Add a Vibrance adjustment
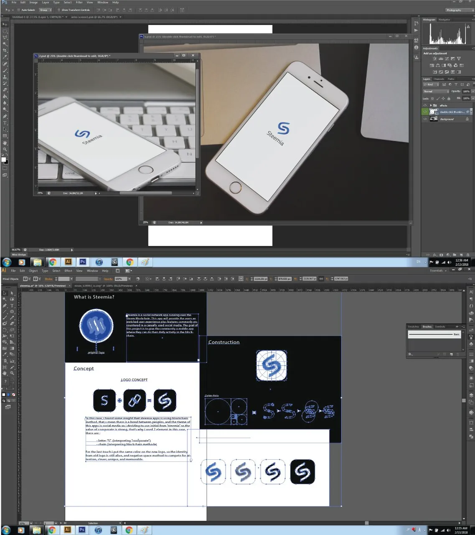 pos(459,59)
